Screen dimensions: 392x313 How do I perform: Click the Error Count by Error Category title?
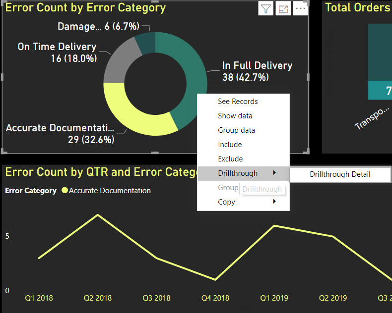(x=85, y=8)
